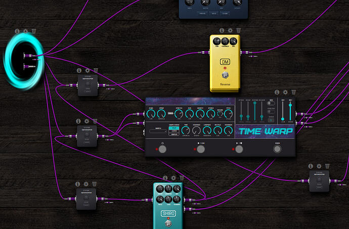Click the Tone knob on Shiro pedal
This screenshot has height=229, width=349.
(168, 199)
